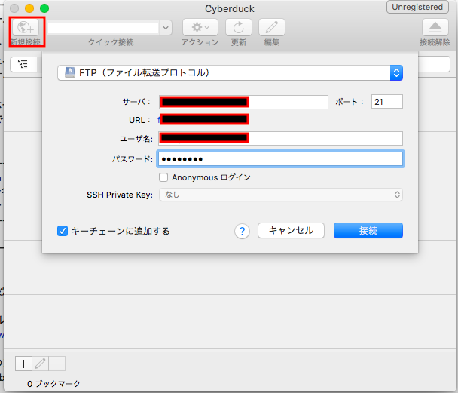Image resolution: width=458 pixels, height=393 pixels.
Task: Click the yellow minimize window button
Action: click(x=29, y=8)
